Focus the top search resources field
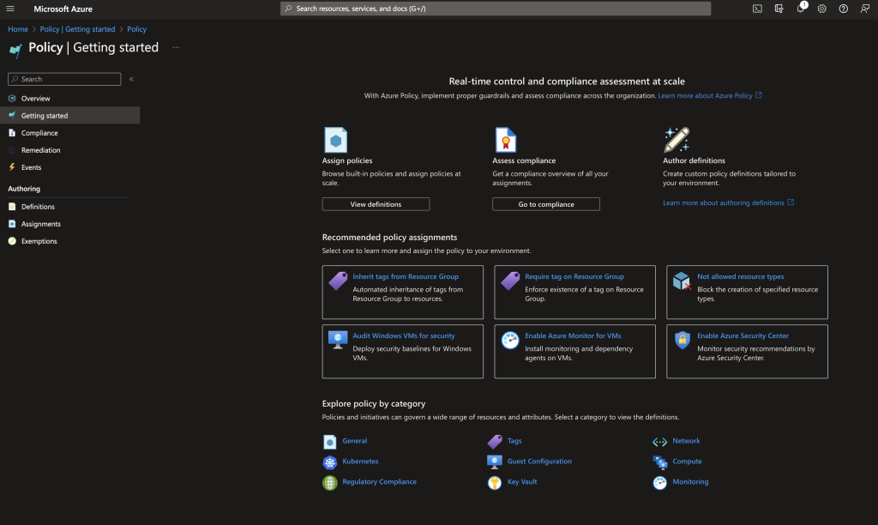 (x=496, y=9)
